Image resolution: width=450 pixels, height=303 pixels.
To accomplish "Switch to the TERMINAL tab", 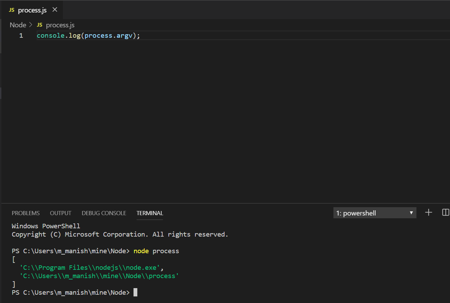I will [x=149, y=213].
